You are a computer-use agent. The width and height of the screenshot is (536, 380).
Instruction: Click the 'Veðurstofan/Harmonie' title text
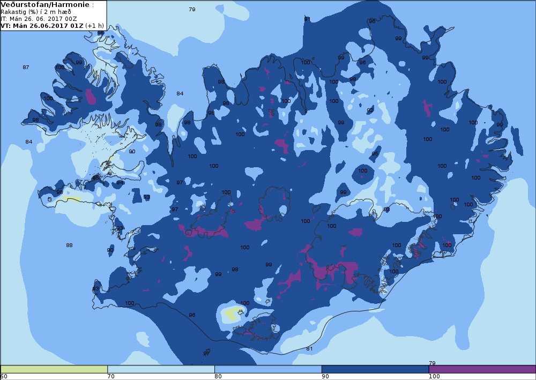[x=45, y=5]
